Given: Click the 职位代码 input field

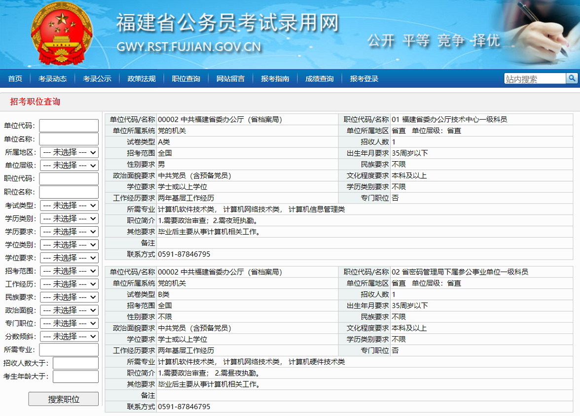Looking at the screenshot, I should click(69, 178).
